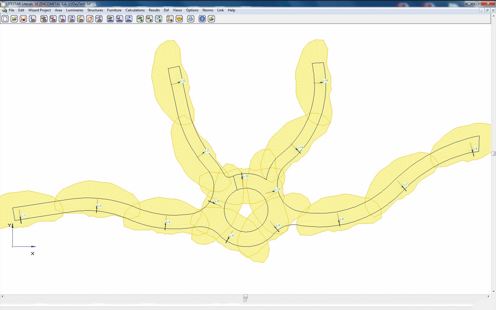The image size is (496, 310).
Task: Select luminaire label L-1
Action: coord(23,216)
